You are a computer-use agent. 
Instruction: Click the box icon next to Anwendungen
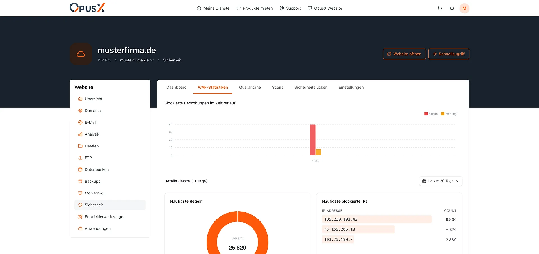coord(80,228)
